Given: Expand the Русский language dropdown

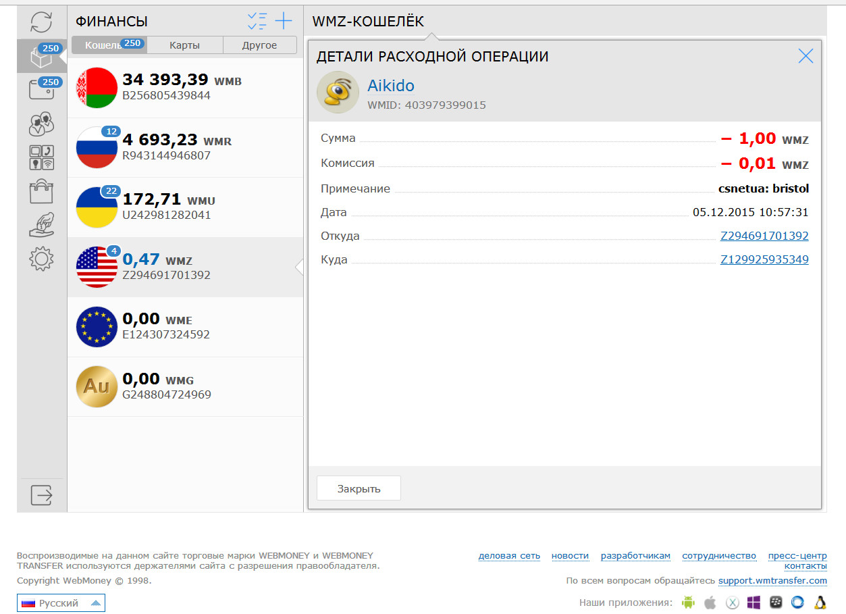Looking at the screenshot, I should [x=61, y=603].
